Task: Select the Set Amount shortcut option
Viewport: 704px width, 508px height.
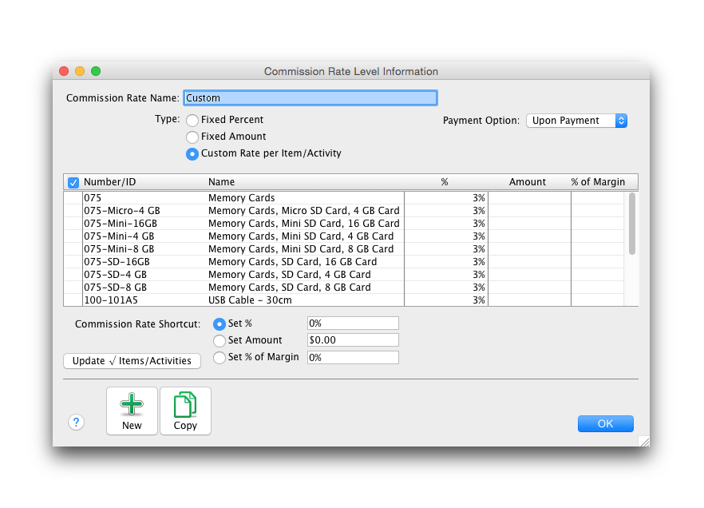Action: [220, 340]
